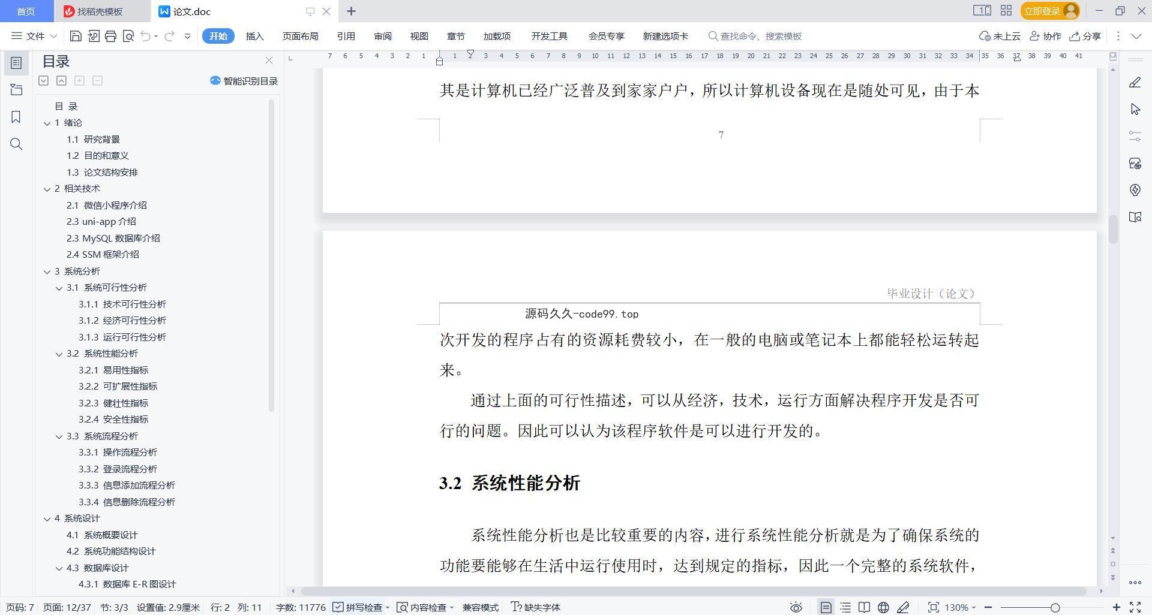Viewport: 1152px width, 615px height.
Task: Open the search icon in left sidebar
Action: coord(16,144)
